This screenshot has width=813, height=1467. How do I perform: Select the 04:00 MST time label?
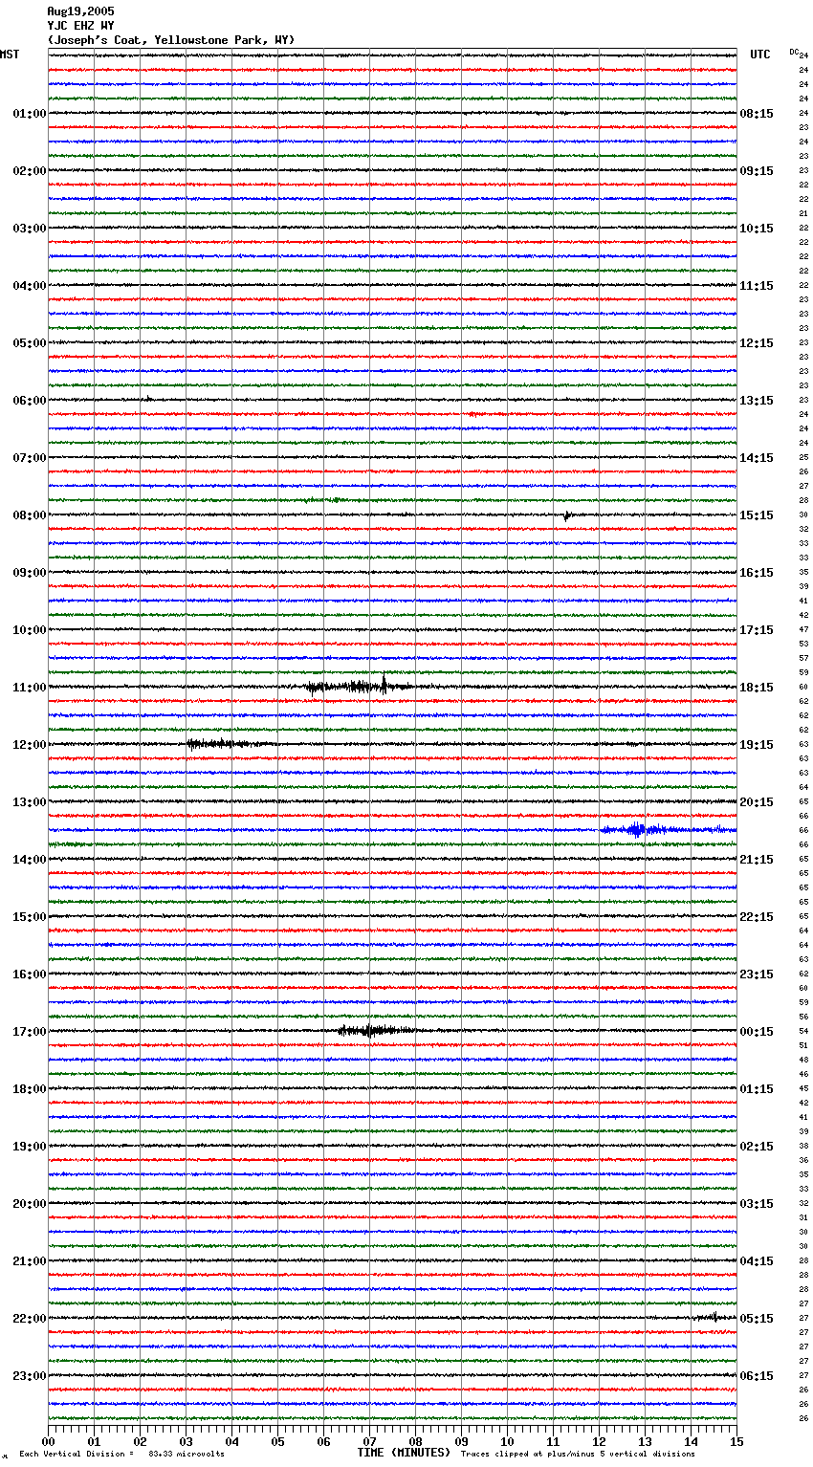pos(29,286)
